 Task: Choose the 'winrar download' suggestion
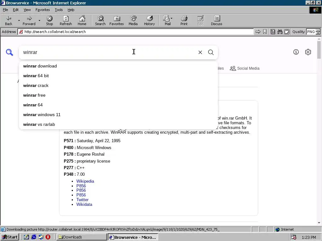[x=118, y=66]
